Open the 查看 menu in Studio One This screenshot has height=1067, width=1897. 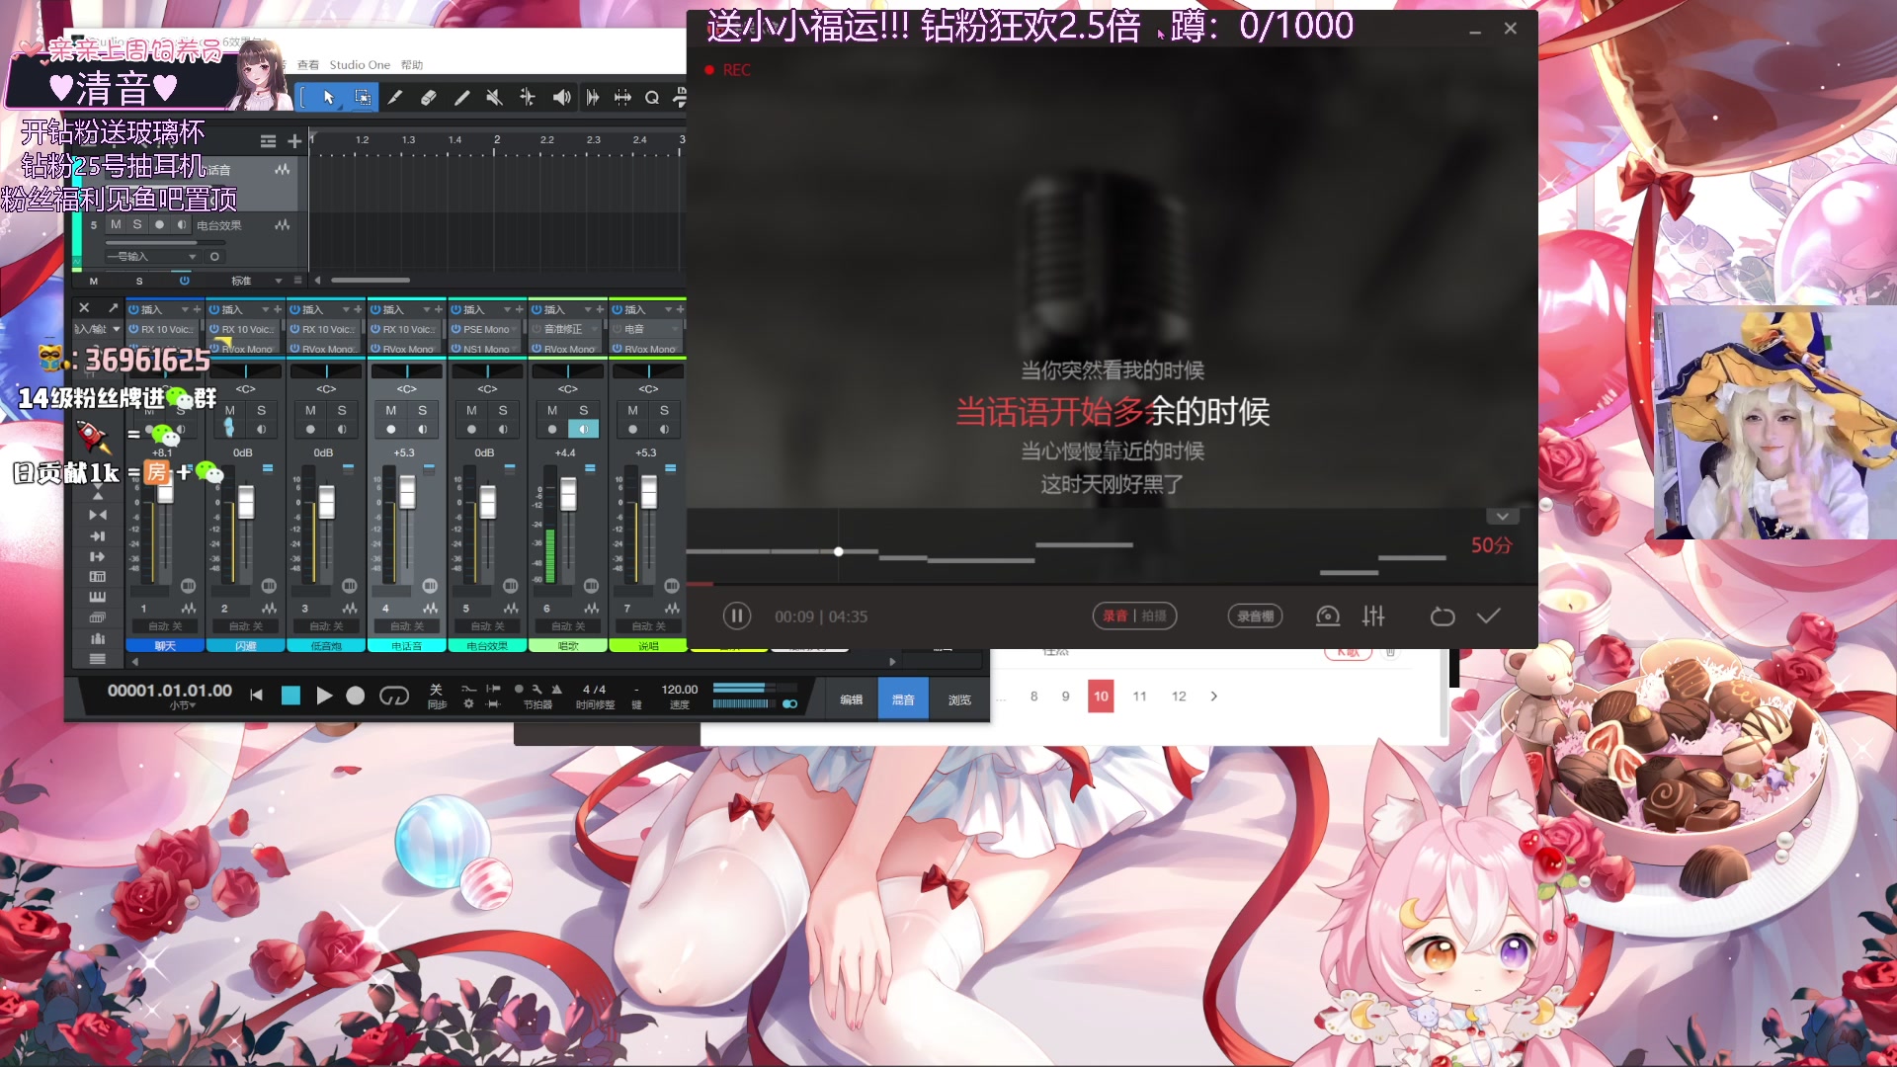tap(308, 65)
